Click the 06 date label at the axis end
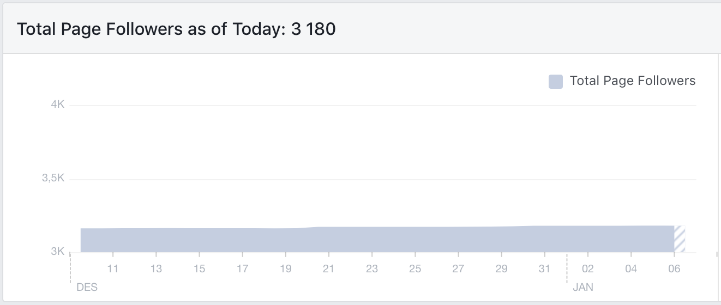721x305 pixels. (x=674, y=269)
